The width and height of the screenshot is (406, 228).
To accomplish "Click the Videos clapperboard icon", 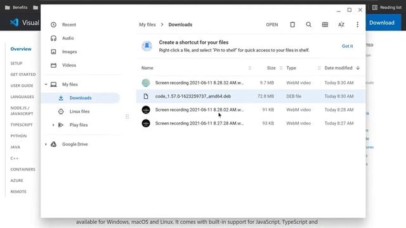I will (53, 65).
